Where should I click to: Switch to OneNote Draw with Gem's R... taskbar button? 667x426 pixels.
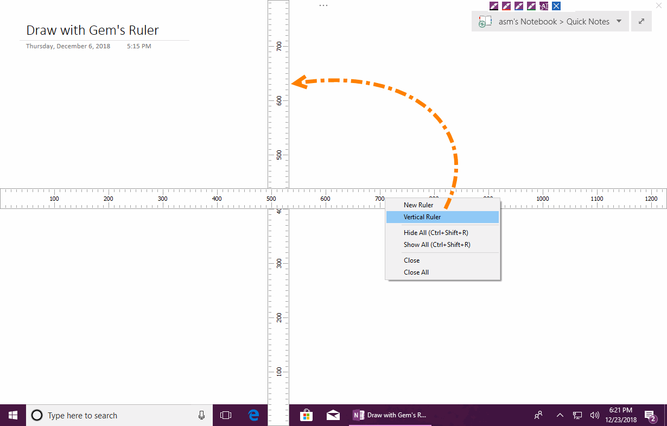(x=391, y=415)
